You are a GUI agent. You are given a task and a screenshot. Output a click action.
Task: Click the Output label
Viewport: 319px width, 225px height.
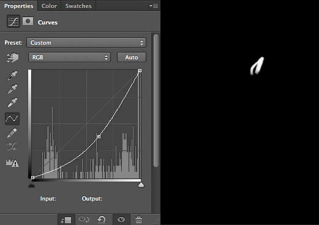point(92,199)
